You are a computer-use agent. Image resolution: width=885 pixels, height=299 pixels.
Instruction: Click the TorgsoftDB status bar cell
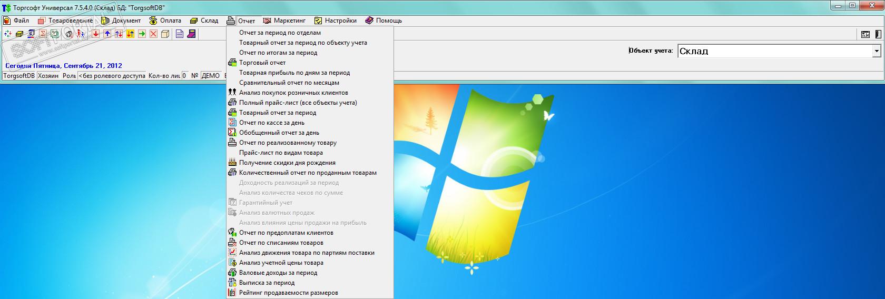[x=19, y=76]
